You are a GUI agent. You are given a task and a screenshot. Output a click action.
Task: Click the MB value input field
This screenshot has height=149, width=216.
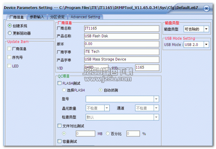[85, 133]
